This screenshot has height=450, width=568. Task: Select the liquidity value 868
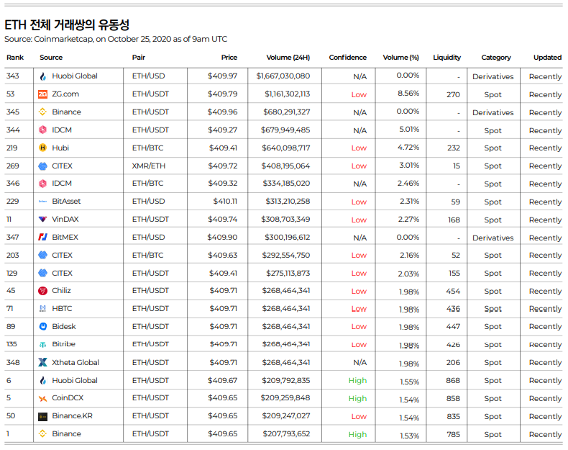(x=453, y=380)
